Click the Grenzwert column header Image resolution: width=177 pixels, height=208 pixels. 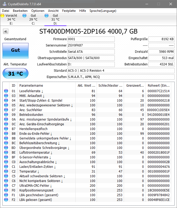click(x=135, y=86)
